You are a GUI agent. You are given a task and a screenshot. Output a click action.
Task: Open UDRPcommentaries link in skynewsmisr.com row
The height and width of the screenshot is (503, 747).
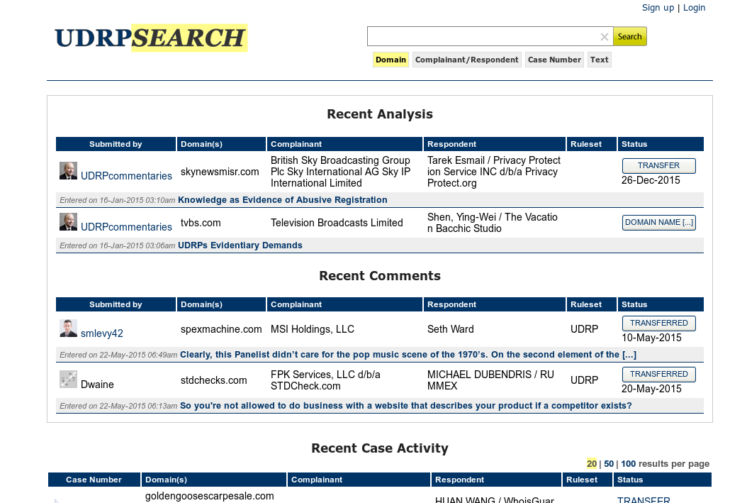[x=126, y=176]
